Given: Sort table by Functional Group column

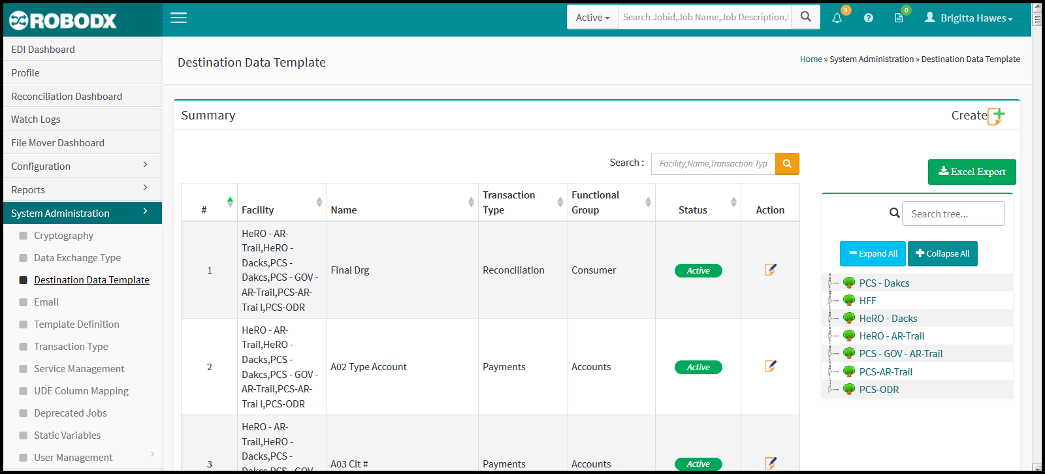Looking at the screenshot, I should [648, 202].
